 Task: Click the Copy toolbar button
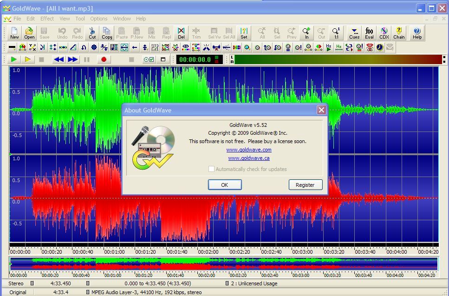point(107,33)
